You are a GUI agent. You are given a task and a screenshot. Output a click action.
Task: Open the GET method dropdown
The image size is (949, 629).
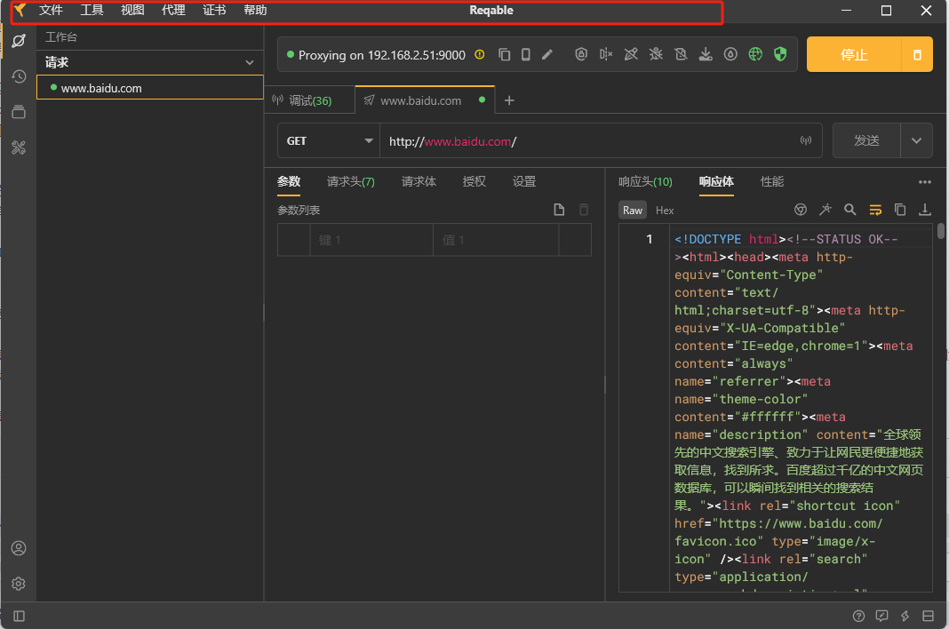pos(329,140)
